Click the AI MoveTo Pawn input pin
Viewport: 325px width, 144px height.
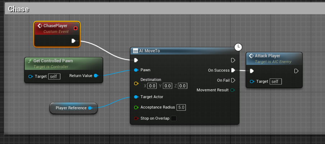point(136,70)
